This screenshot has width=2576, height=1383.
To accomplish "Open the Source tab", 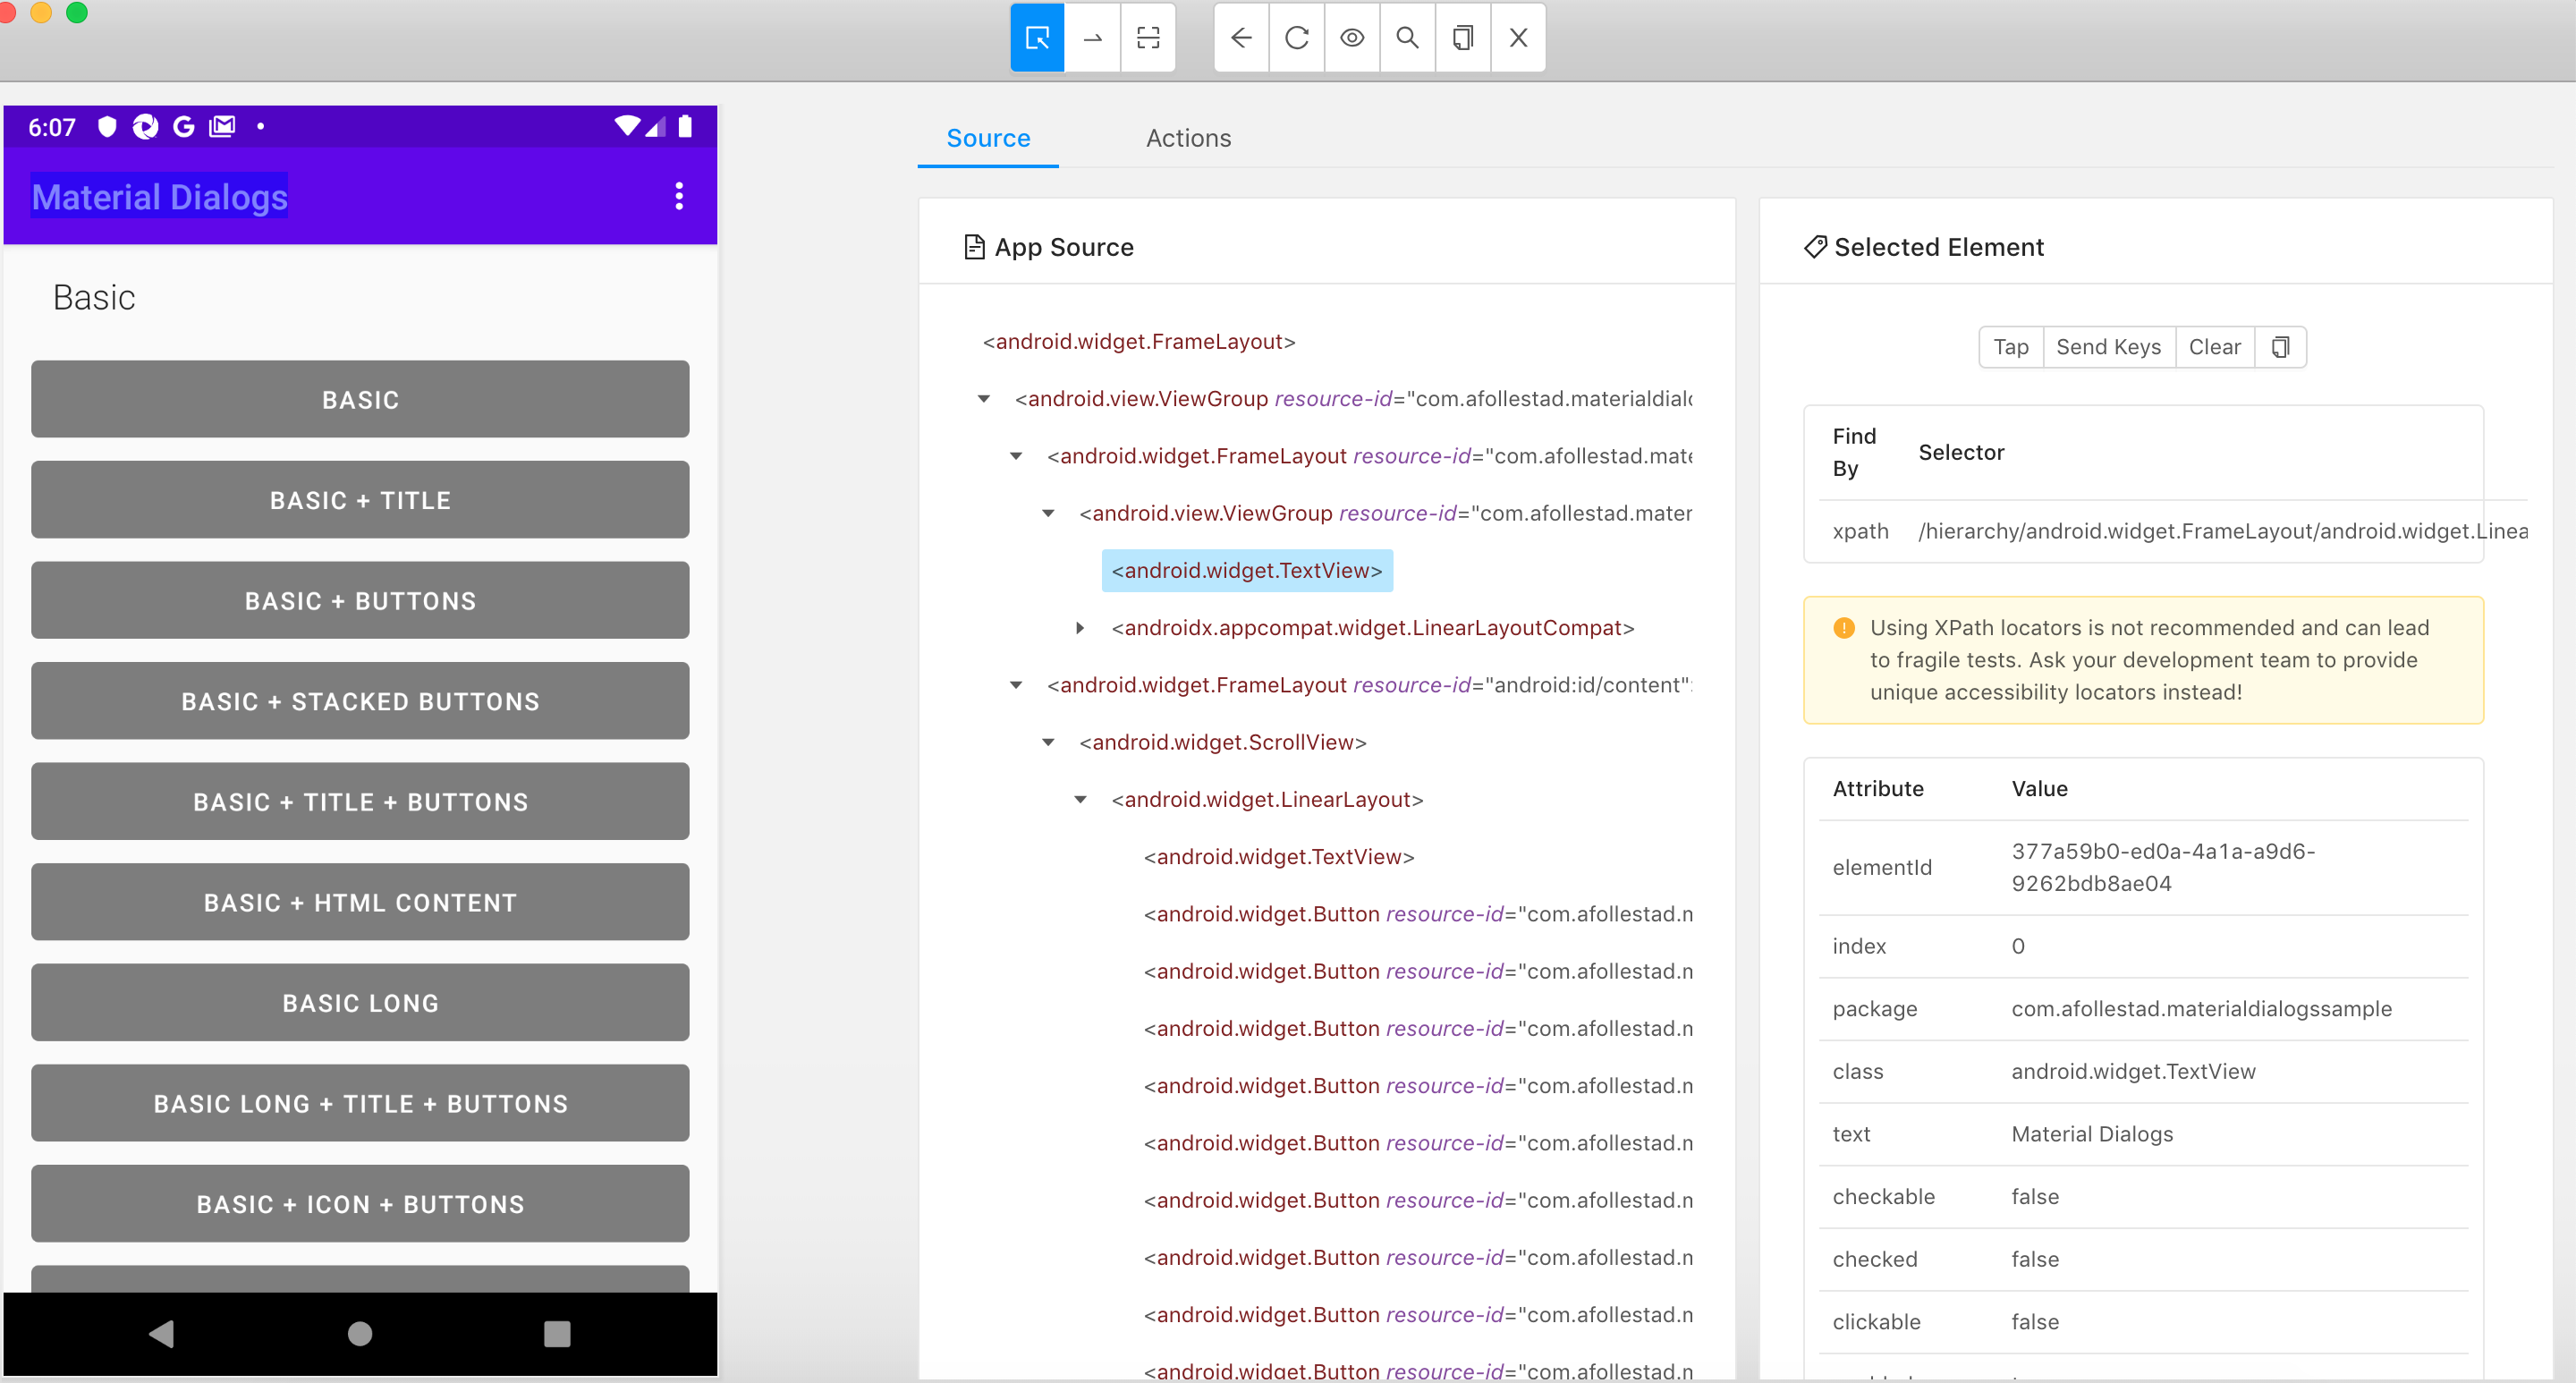I will tap(988, 138).
